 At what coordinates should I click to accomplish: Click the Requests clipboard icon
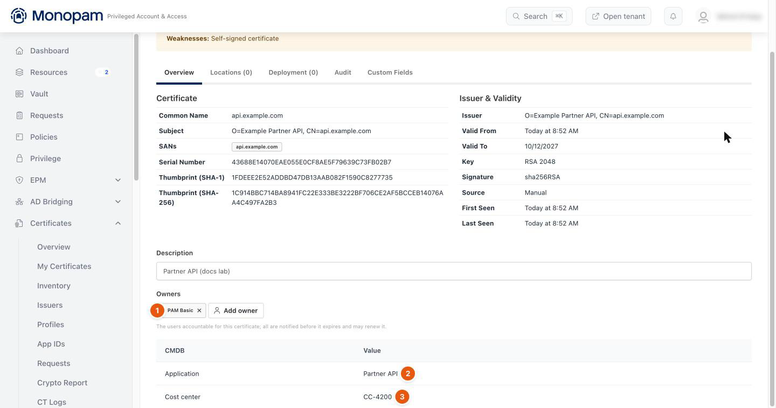(19, 115)
